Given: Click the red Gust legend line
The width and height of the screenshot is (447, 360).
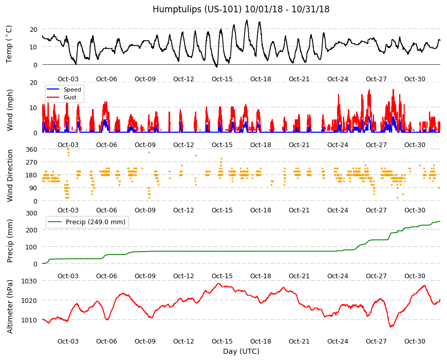Looking at the screenshot, I should [53, 97].
